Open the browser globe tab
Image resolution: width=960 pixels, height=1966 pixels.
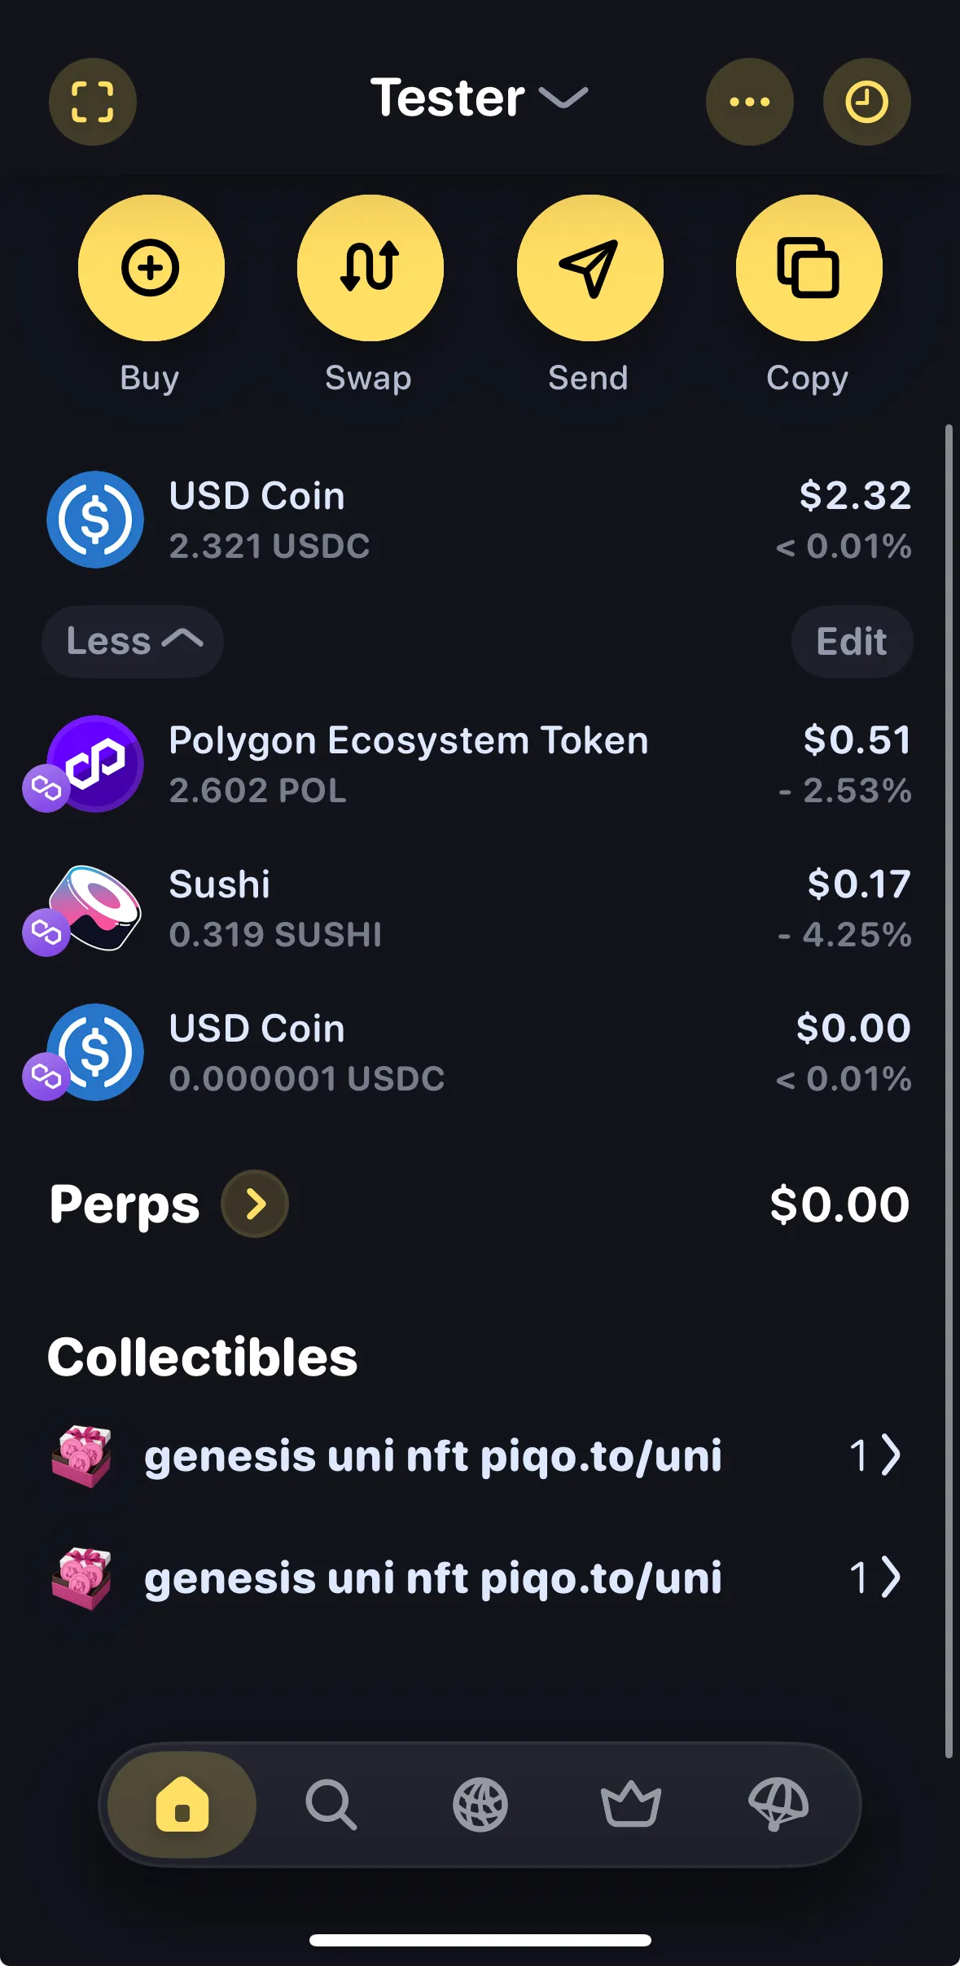480,1804
